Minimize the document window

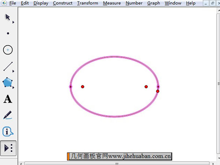click(x=206, y=3)
